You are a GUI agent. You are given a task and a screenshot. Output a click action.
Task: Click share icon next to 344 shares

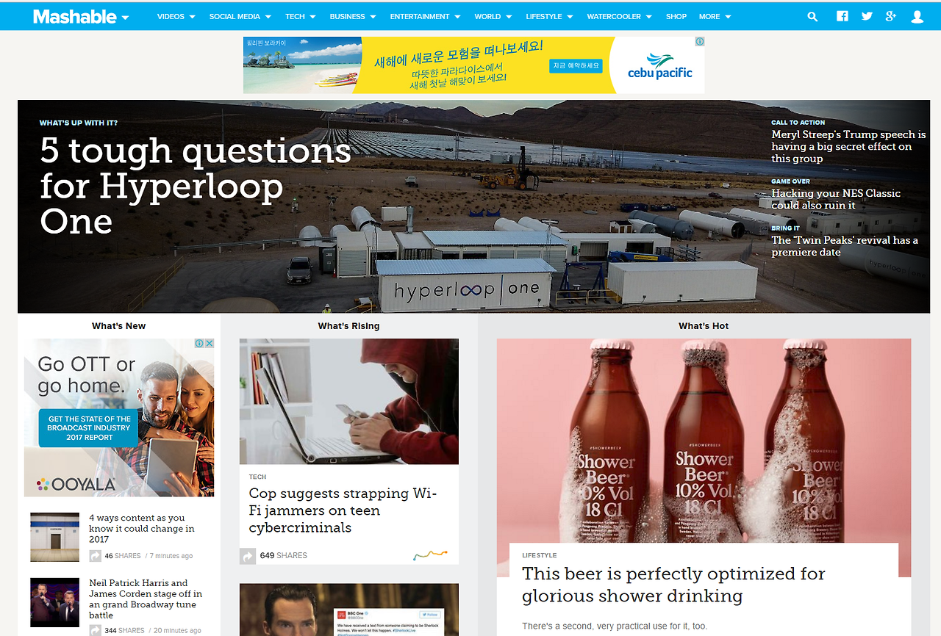(x=96, y=630)
